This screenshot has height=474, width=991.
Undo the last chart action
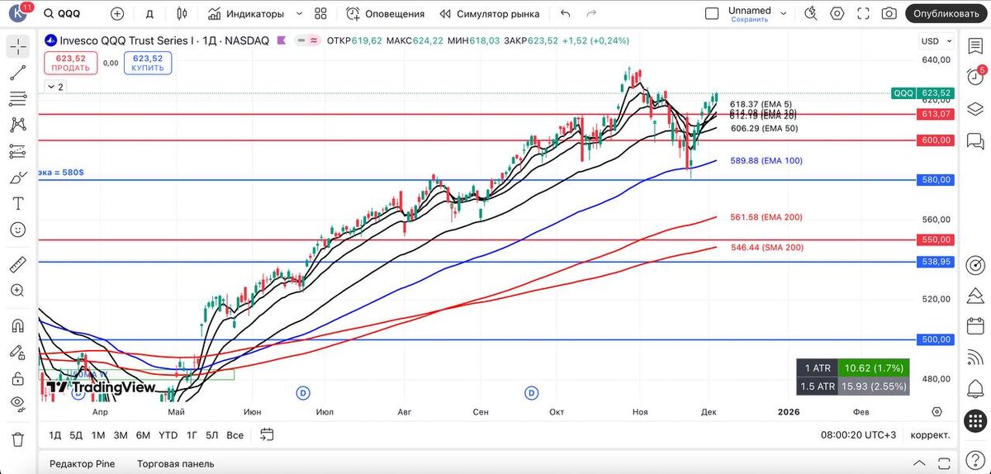566,14
